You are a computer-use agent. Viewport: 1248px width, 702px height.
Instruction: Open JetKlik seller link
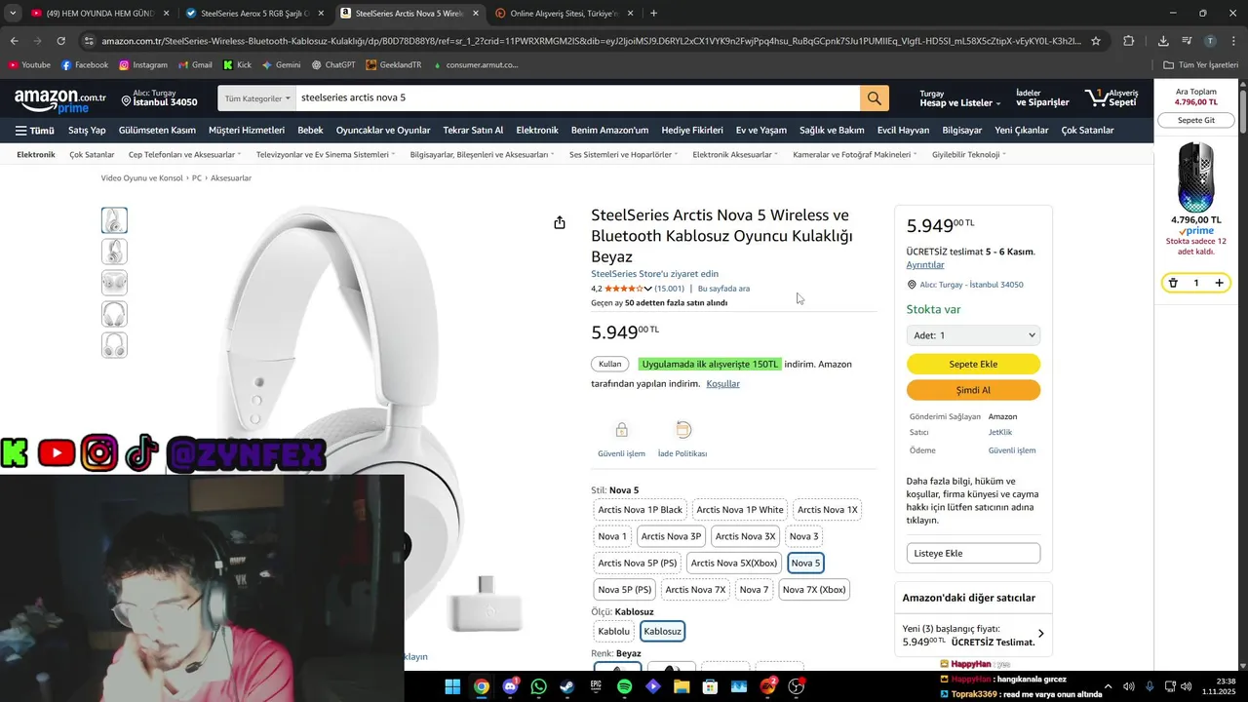tap(1000, 432)
